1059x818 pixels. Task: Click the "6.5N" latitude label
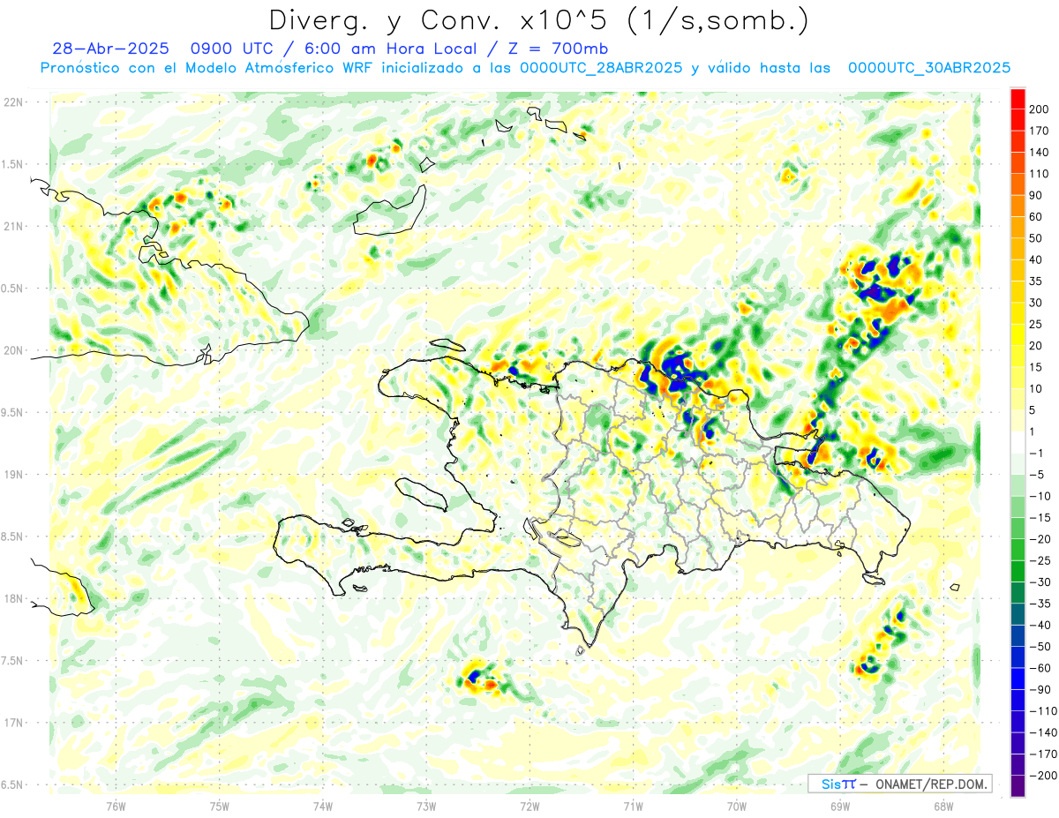(x=13, y=784)
